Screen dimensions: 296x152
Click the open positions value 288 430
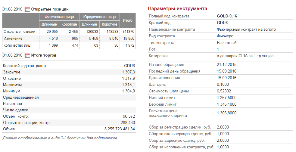128,123
